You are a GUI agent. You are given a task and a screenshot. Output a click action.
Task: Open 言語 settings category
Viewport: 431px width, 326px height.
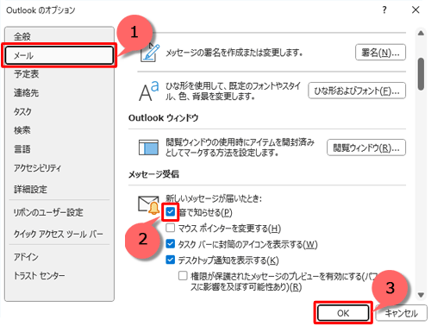tap(59, 149)
